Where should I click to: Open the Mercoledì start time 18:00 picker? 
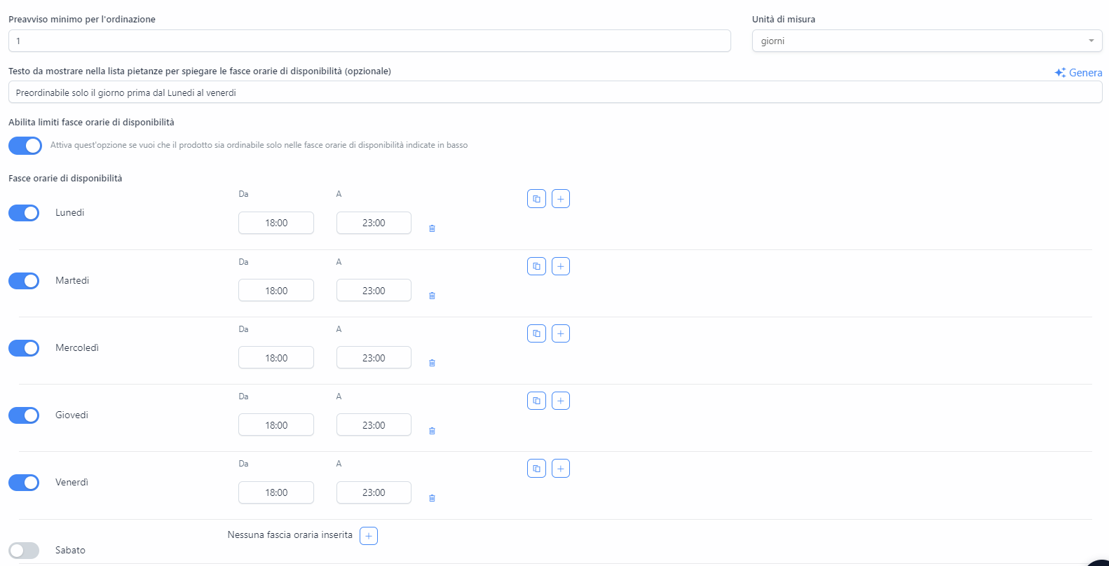276,358
